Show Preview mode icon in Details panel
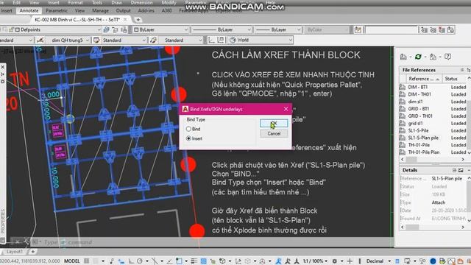 [x=461, y=170]
